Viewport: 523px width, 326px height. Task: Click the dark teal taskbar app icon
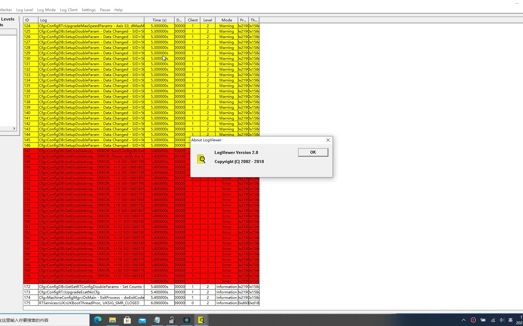[x=186, y=320]
